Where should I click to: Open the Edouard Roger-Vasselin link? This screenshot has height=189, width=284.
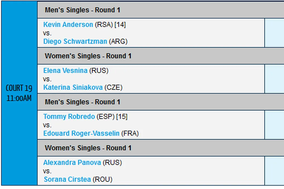[x=81, y=133]
